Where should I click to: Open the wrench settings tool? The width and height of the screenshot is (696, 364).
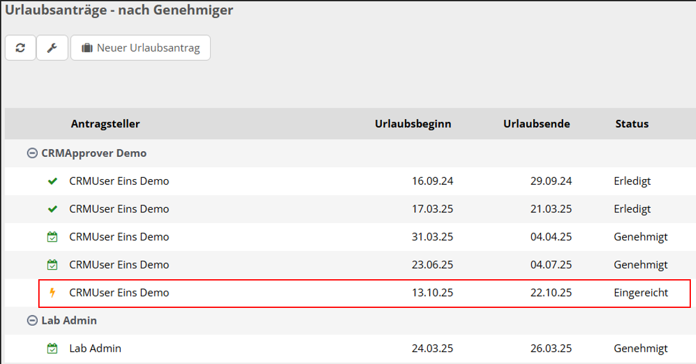point(52,48)
